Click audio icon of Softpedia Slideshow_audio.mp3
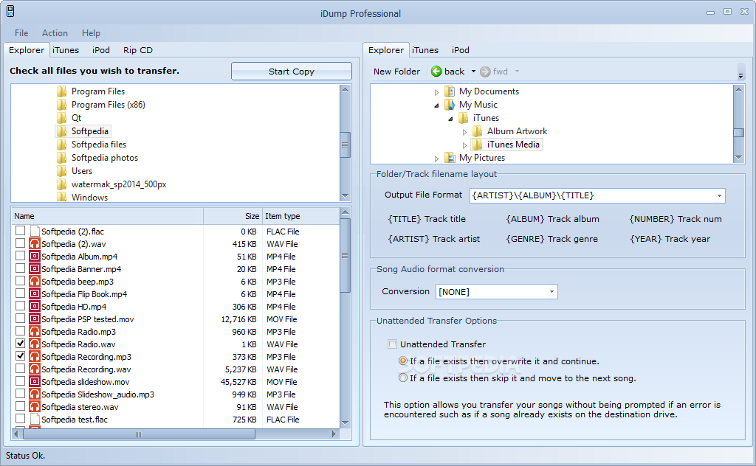The height and width of the screenshot is (466, 756). pyautogui.click(x=34, y=394)
